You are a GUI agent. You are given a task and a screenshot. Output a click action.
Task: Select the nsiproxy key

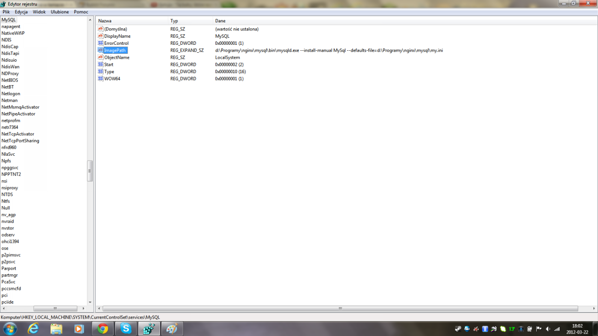9,188
